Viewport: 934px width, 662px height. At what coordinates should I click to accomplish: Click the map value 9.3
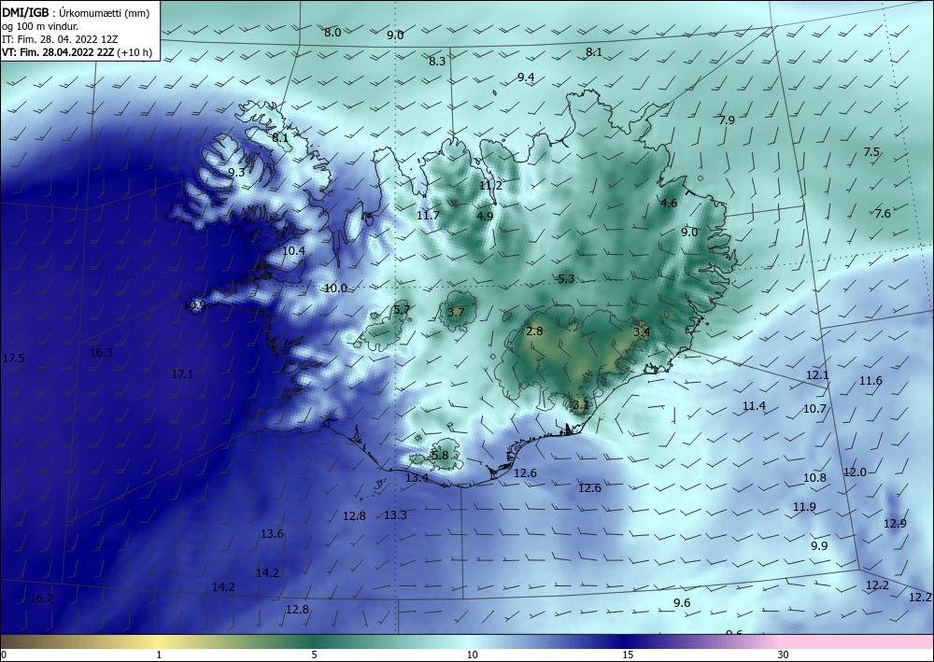[236, 172]
